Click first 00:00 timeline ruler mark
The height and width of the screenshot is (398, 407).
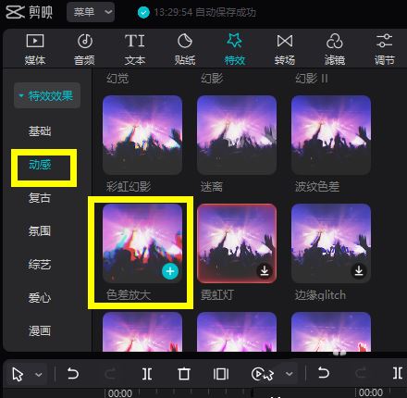click(x=120, y=393)
